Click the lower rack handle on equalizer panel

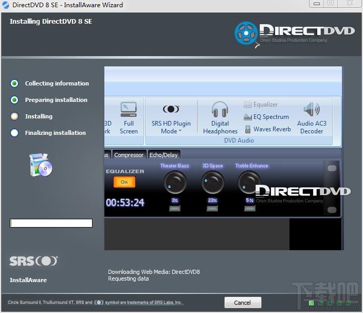point(332,210)
